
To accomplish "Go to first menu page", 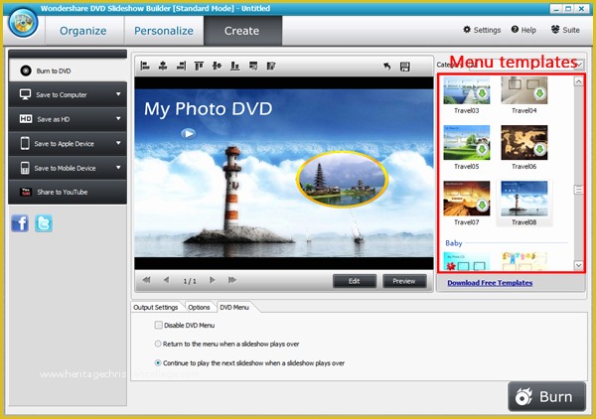I will point(146,280).
